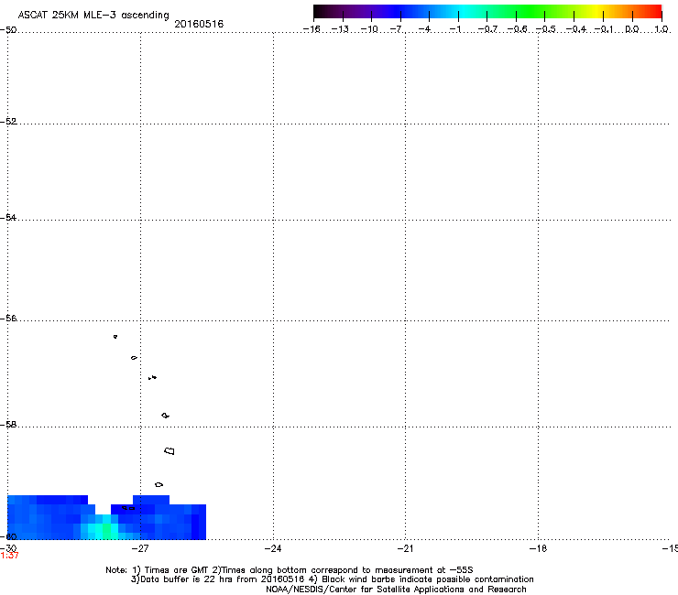The width and height of the screenshot is (678, 595).
Task: Select the date 20160516 under the title
Action: 199,24
